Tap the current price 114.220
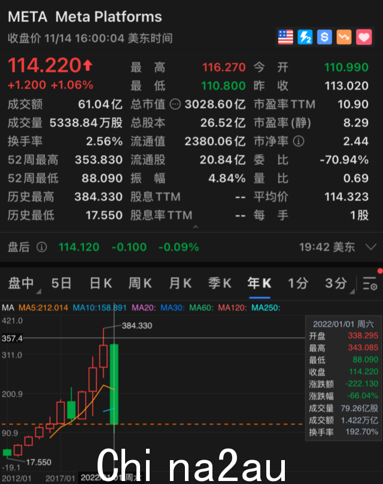Screen dimensions: 383x484 point(45,66)
